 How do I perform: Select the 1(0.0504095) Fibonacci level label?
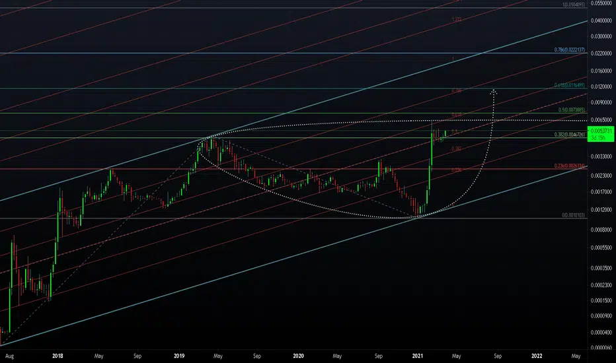pos(574,5)
